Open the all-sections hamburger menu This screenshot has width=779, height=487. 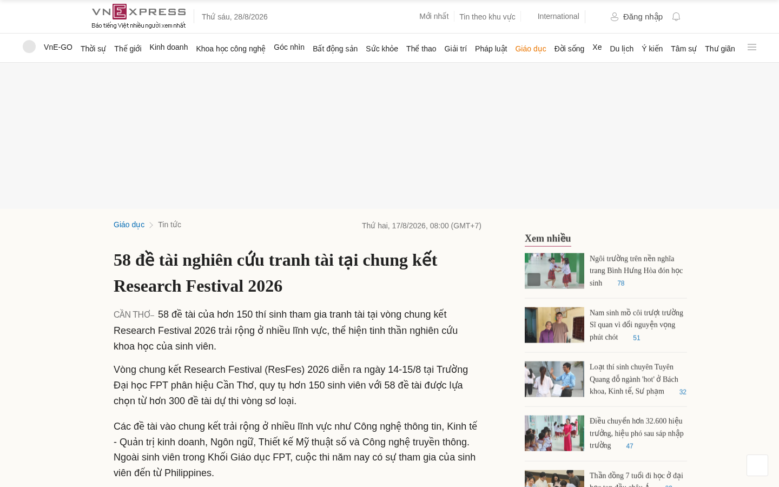coord(752,47)
